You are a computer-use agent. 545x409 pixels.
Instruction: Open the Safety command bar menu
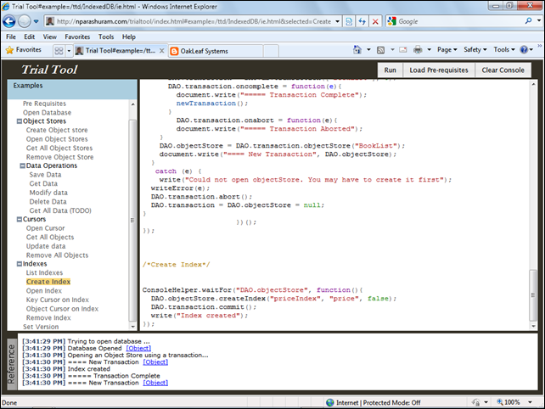pos(475,50)
